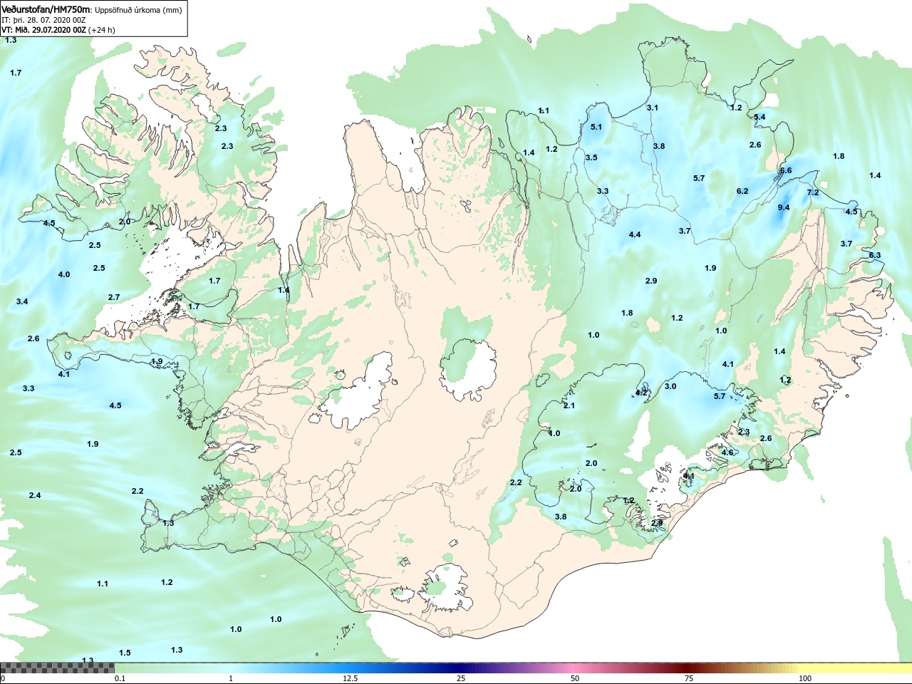
Task: Select the VT: Mið. 29.07.2020 00Z line
Action: click(58, 30)
